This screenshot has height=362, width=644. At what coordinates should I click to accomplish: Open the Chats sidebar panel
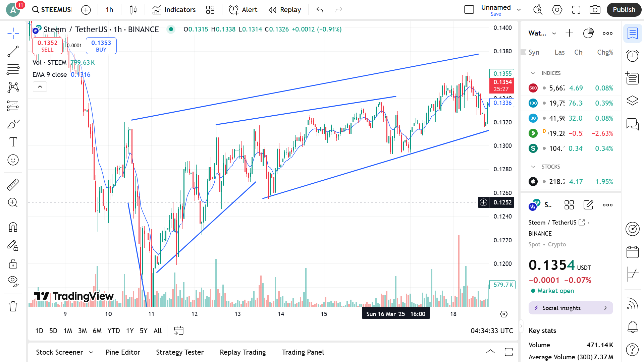(x=633, y=124)
